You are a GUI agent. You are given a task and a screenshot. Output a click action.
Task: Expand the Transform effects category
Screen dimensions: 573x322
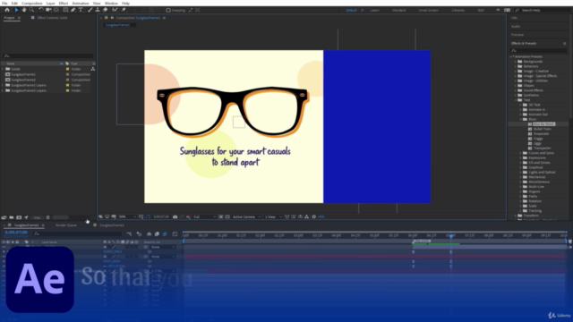516,216
